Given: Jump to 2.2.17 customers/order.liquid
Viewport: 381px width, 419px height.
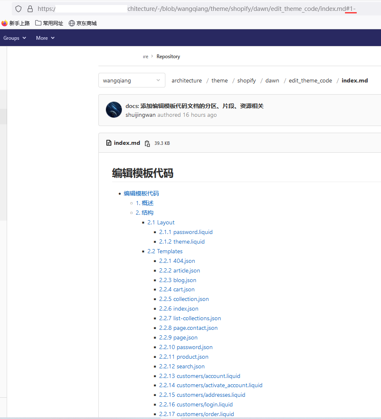Looking at the screenshot, I should point(196,414).
